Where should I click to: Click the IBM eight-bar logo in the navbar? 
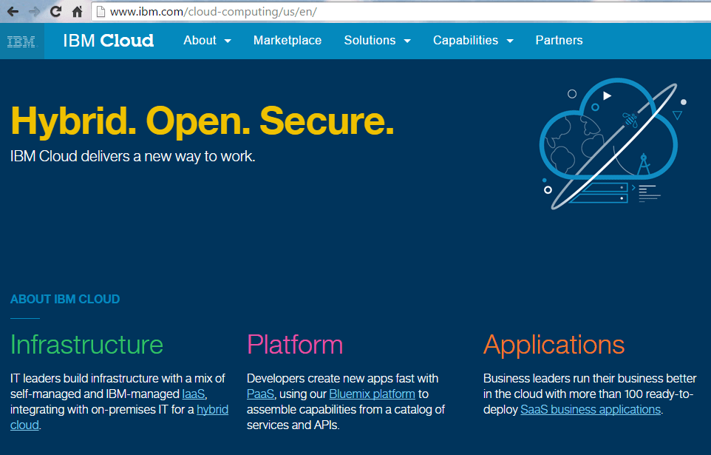[x=21, y=41]
